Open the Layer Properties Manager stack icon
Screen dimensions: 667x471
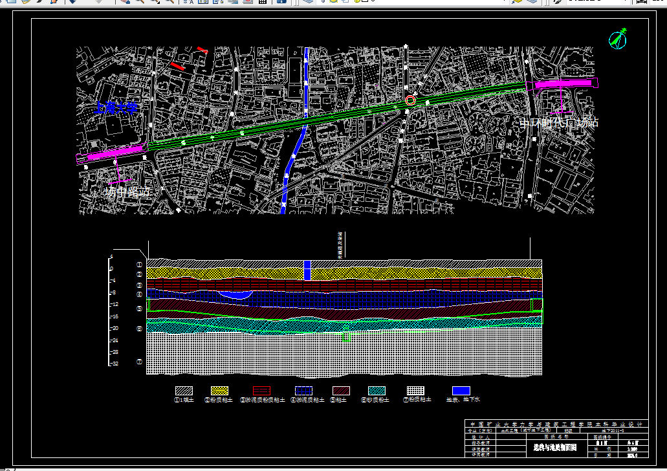coord(308,2)
